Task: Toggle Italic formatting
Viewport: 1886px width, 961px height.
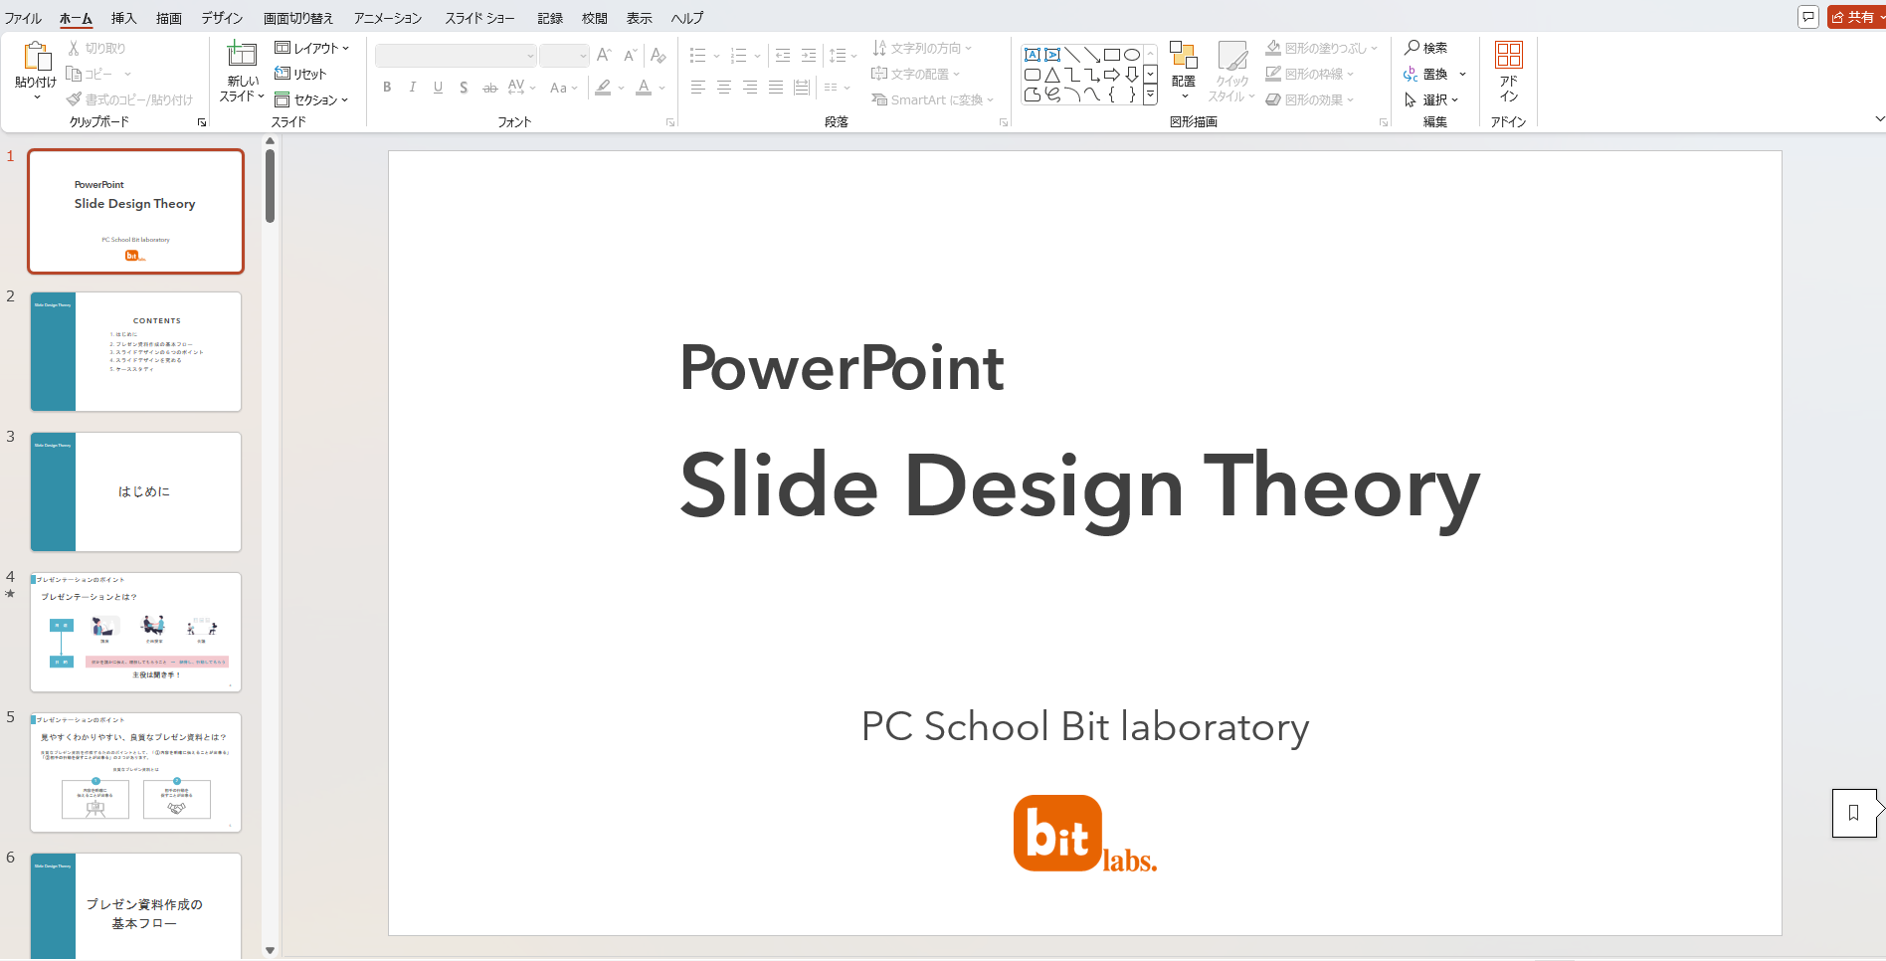Action: [x=412, y=88]
